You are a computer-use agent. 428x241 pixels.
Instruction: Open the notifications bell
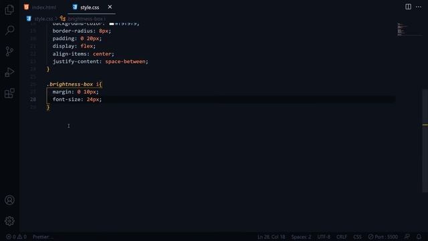click(419, 236)
